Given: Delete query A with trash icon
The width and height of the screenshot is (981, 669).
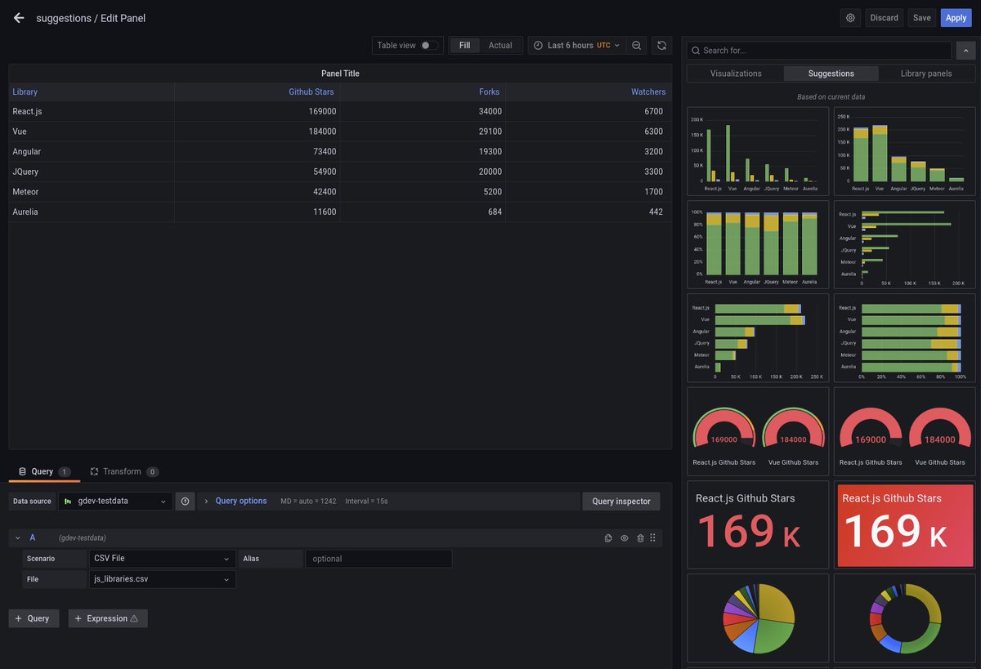Looking at the screenshot, I should [x=640, y=537].
